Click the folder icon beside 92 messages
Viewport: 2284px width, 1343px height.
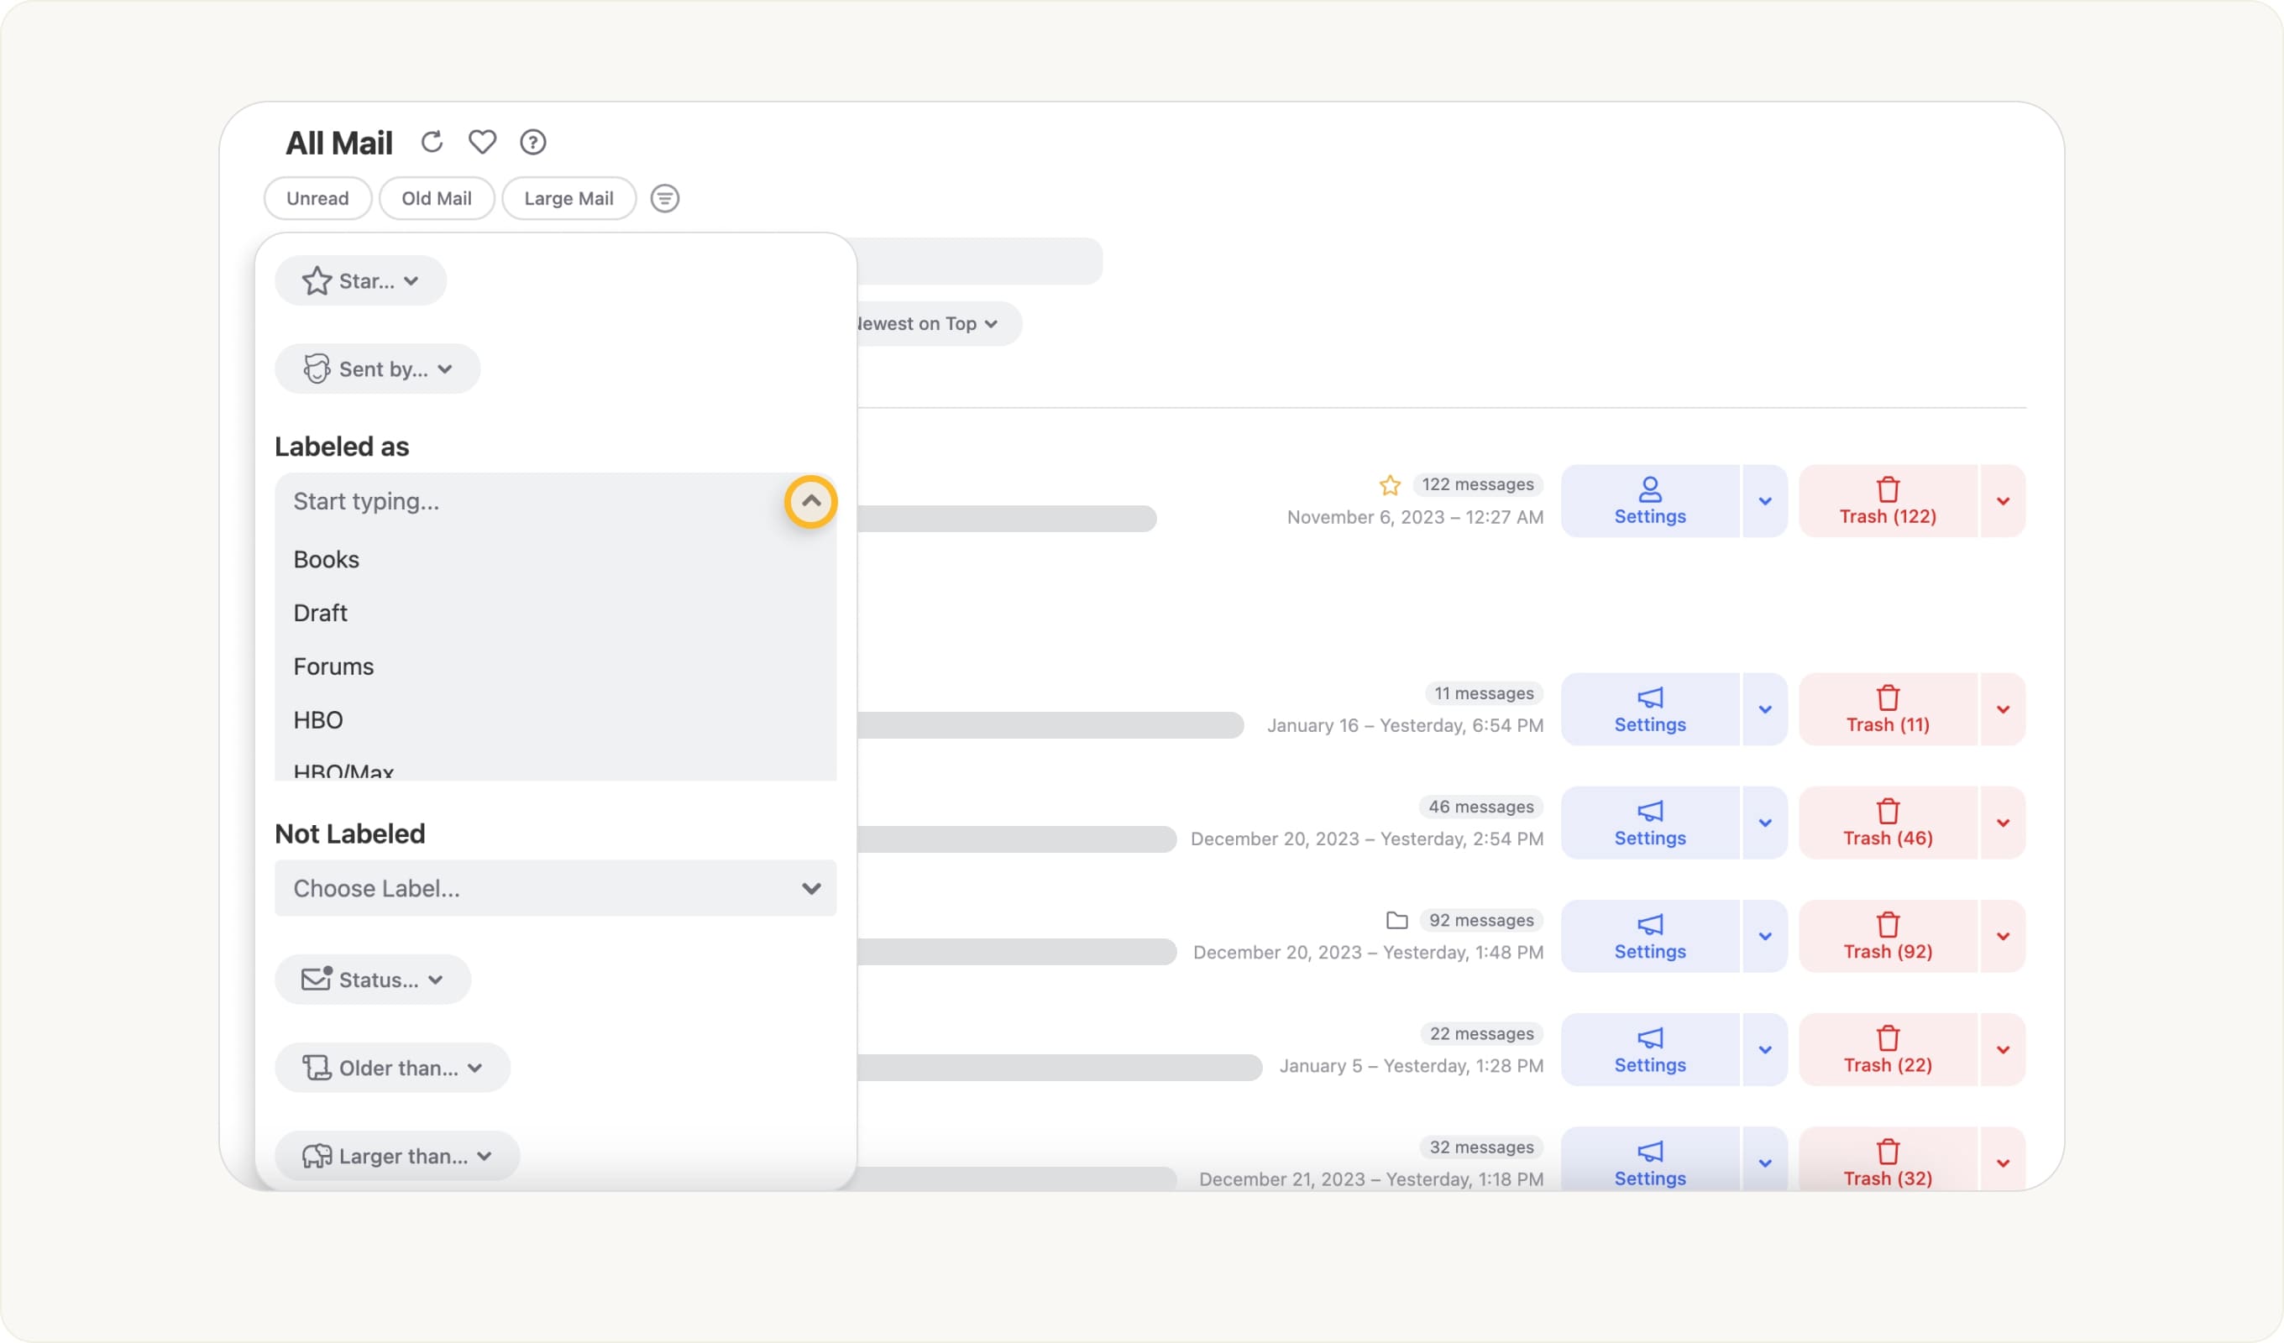tap(1396, 920)
